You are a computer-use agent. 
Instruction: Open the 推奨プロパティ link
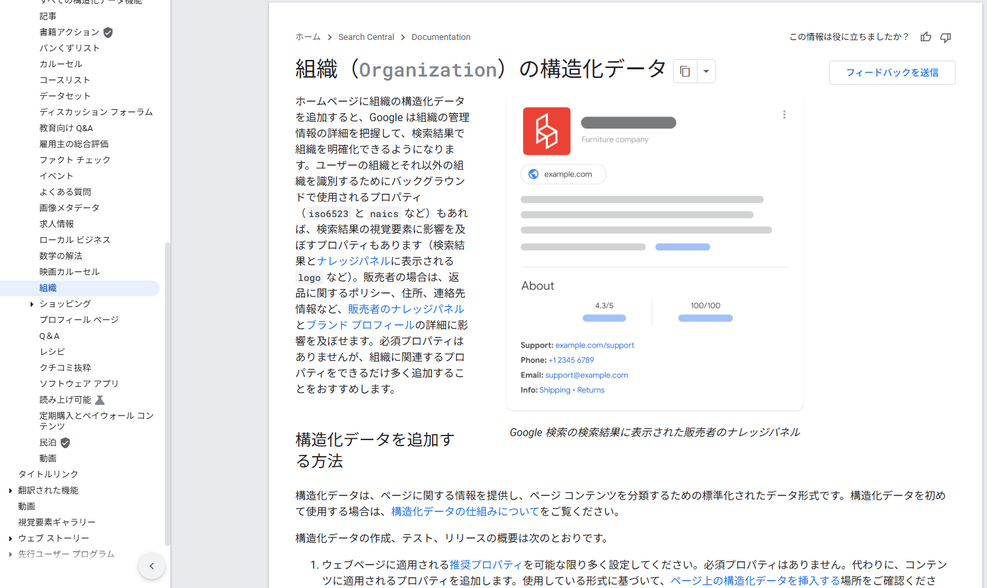coord(487,565)
